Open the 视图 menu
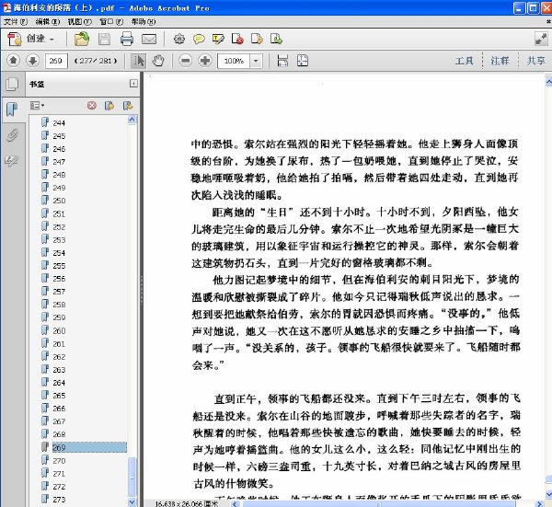Screen dimensions: 552x507 [80, 22]
